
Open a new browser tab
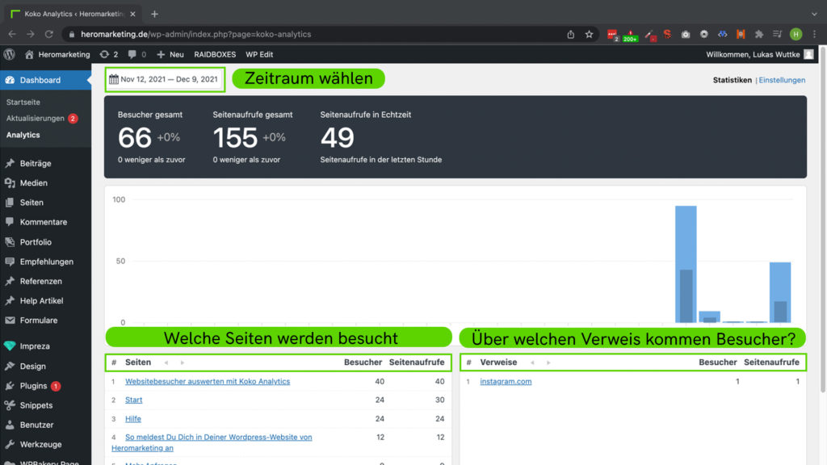click(x=154, y=15)
